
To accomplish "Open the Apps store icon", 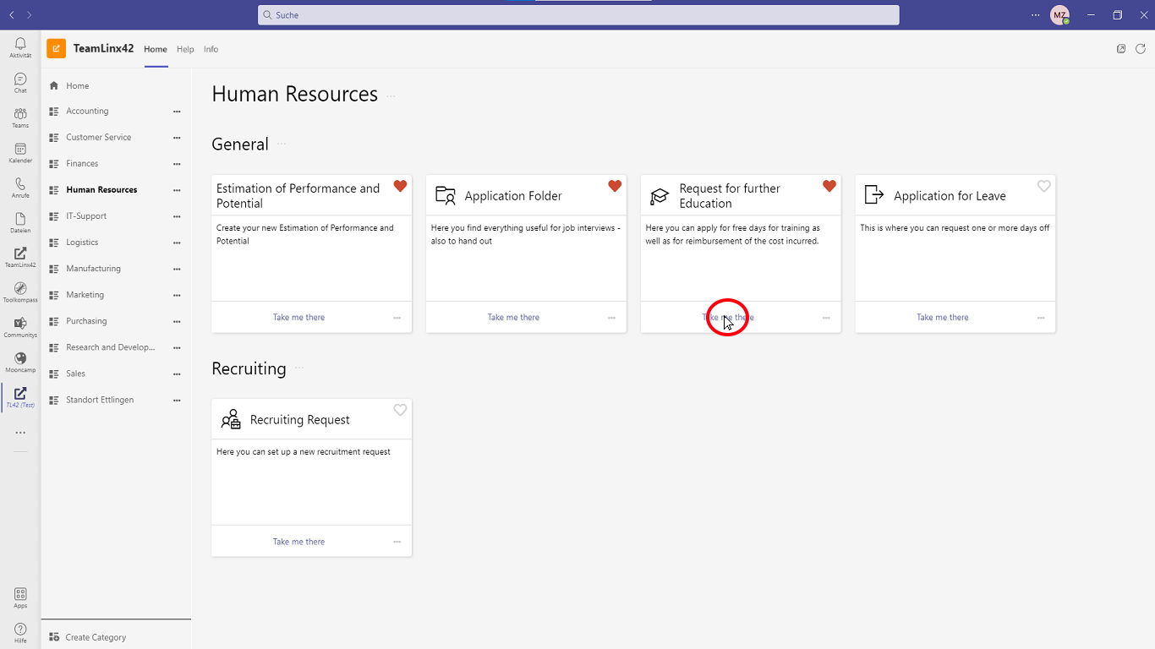I will click(x=20, y=597).
